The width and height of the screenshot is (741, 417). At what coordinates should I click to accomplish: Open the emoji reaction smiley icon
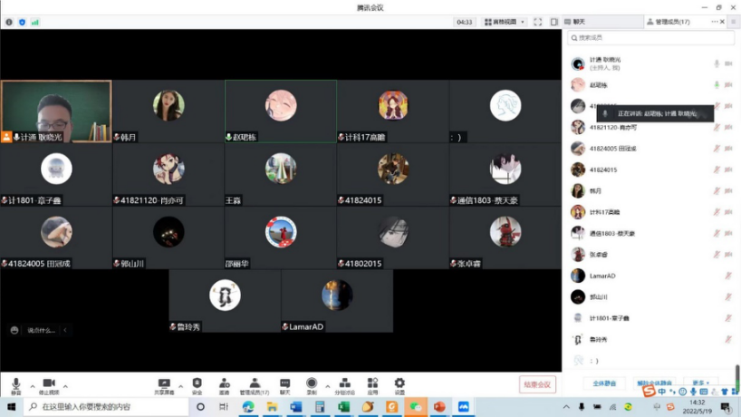click(x=14, y=330)
